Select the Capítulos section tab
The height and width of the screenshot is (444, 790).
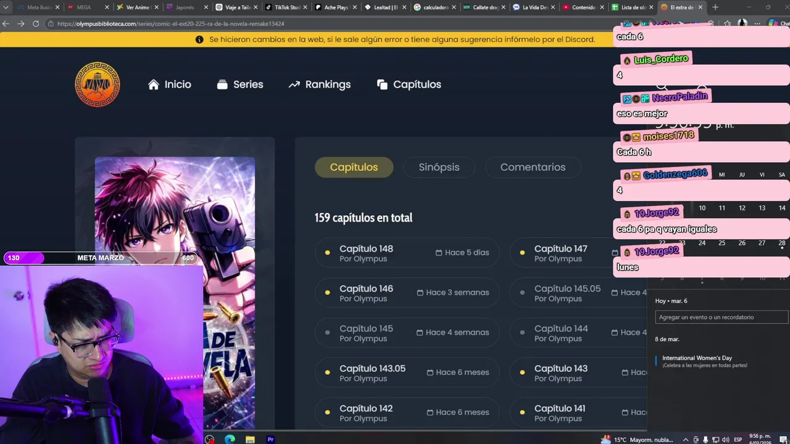[354, 167]
